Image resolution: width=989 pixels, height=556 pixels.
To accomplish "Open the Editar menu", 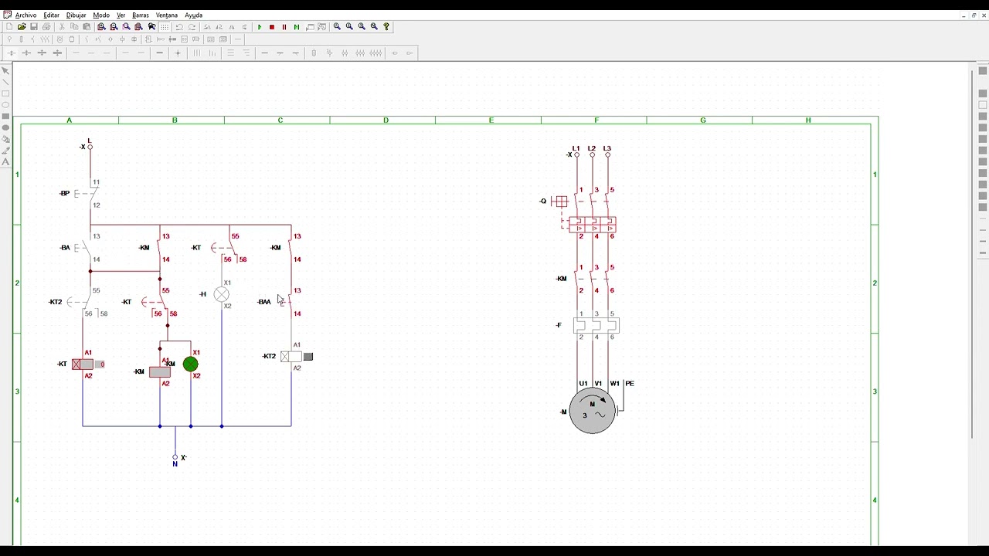I will 52,15.
